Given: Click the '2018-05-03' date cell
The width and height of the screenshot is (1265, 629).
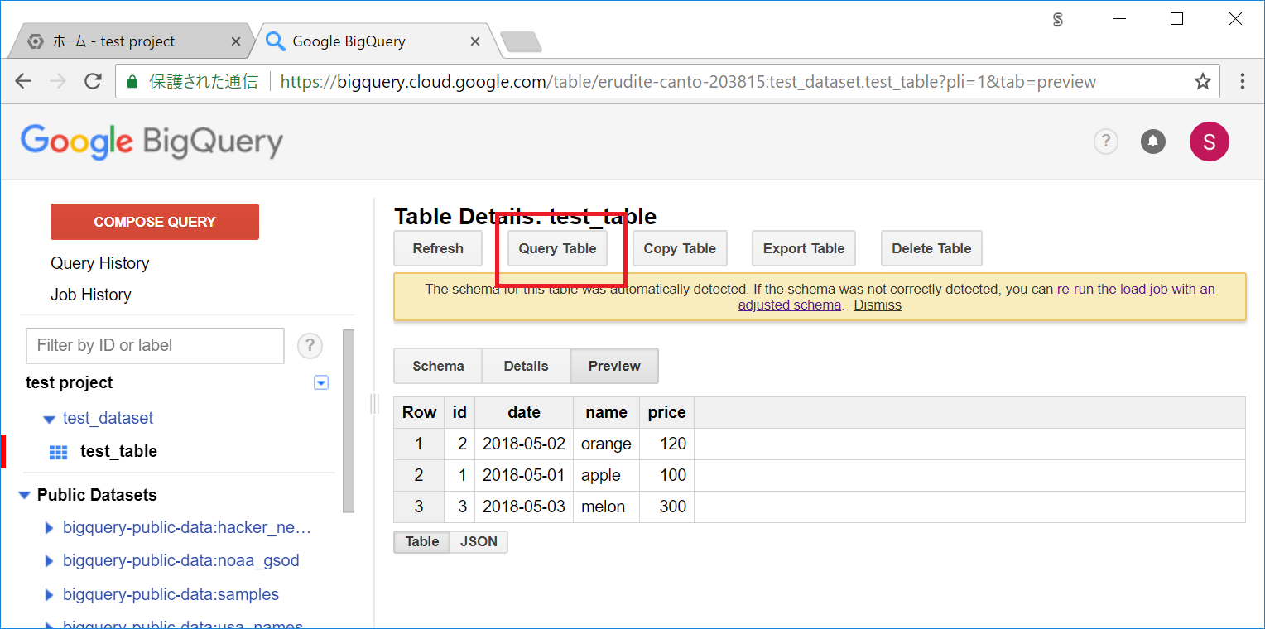Looking at the screenshot, I should [x=524, y=507].
